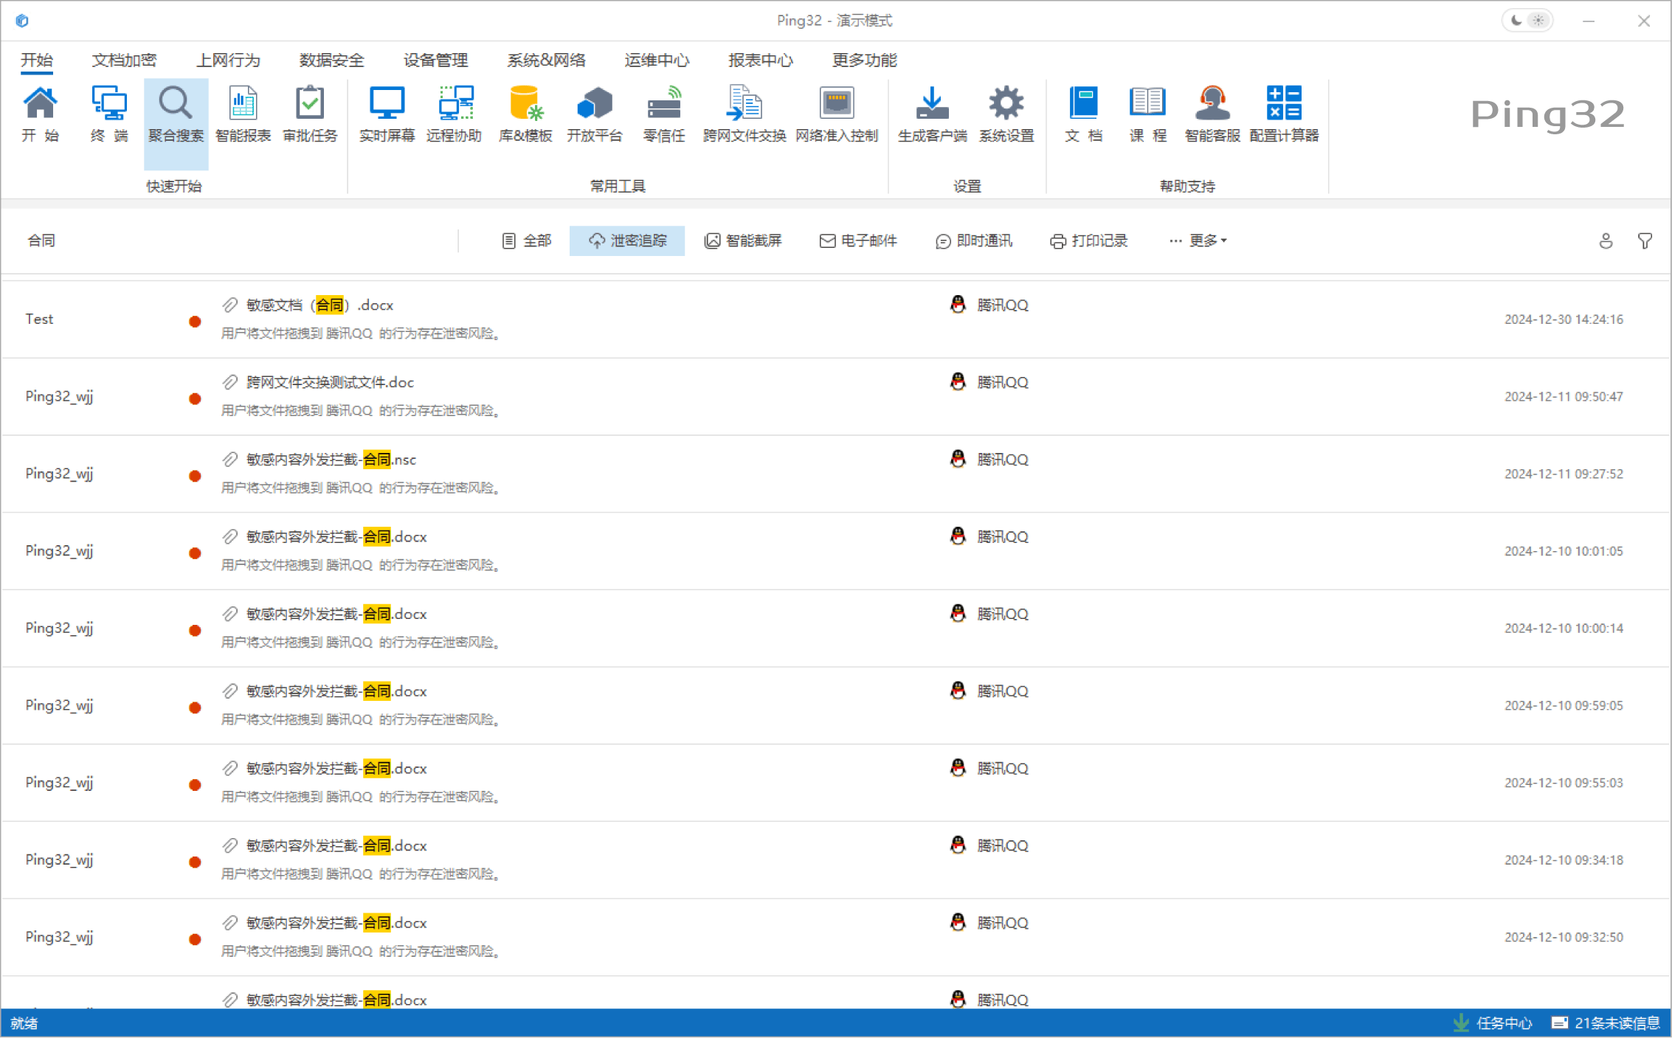Switch to the 泄密追踪 filter view

tap(626, 241)
